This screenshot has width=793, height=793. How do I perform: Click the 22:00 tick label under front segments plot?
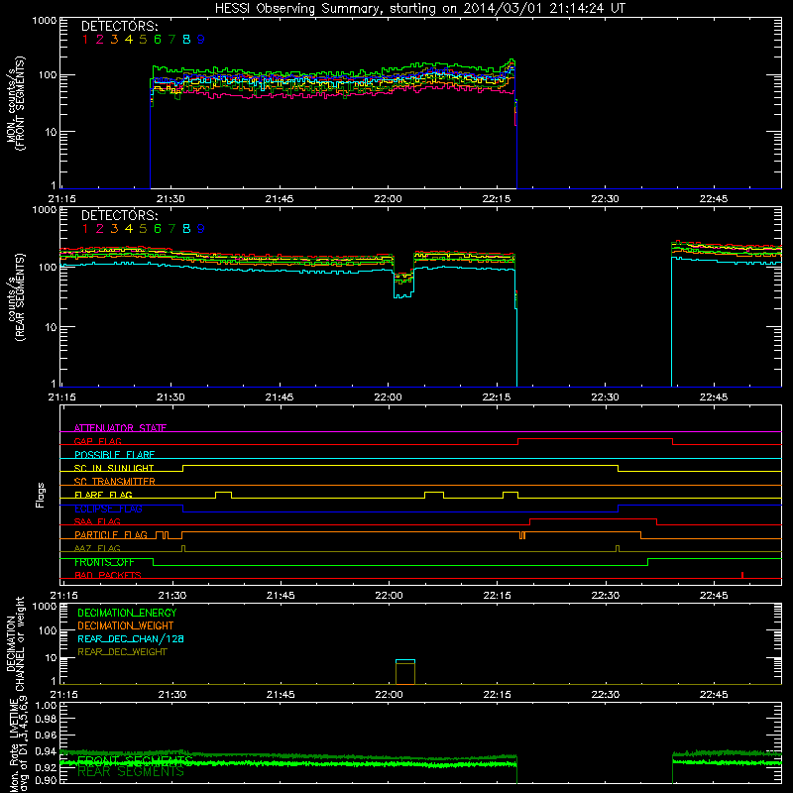pos(388,199)
